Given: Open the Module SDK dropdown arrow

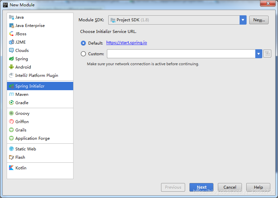Looking at the screenshot, I should (243, 20).
